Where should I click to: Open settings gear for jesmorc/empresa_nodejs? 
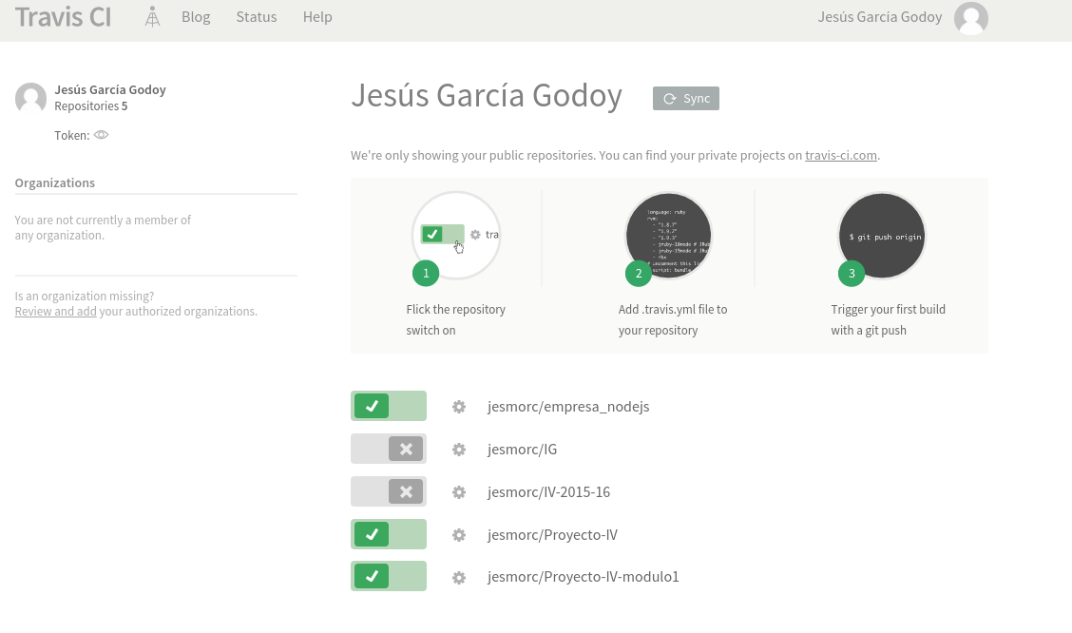(x=459, y=407)
